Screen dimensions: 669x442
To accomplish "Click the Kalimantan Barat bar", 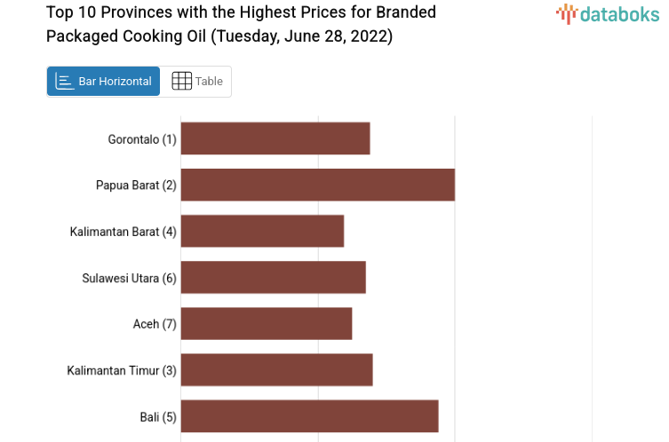I will coord(262,231).
